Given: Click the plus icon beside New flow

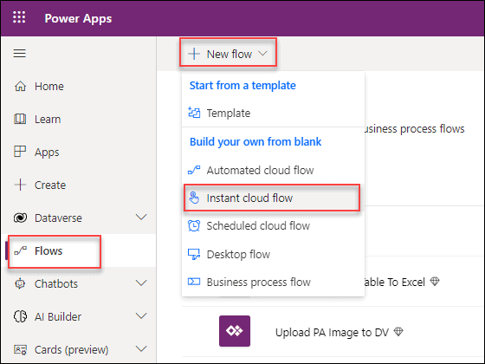Looking at the screenshot, I should (194, 54).
